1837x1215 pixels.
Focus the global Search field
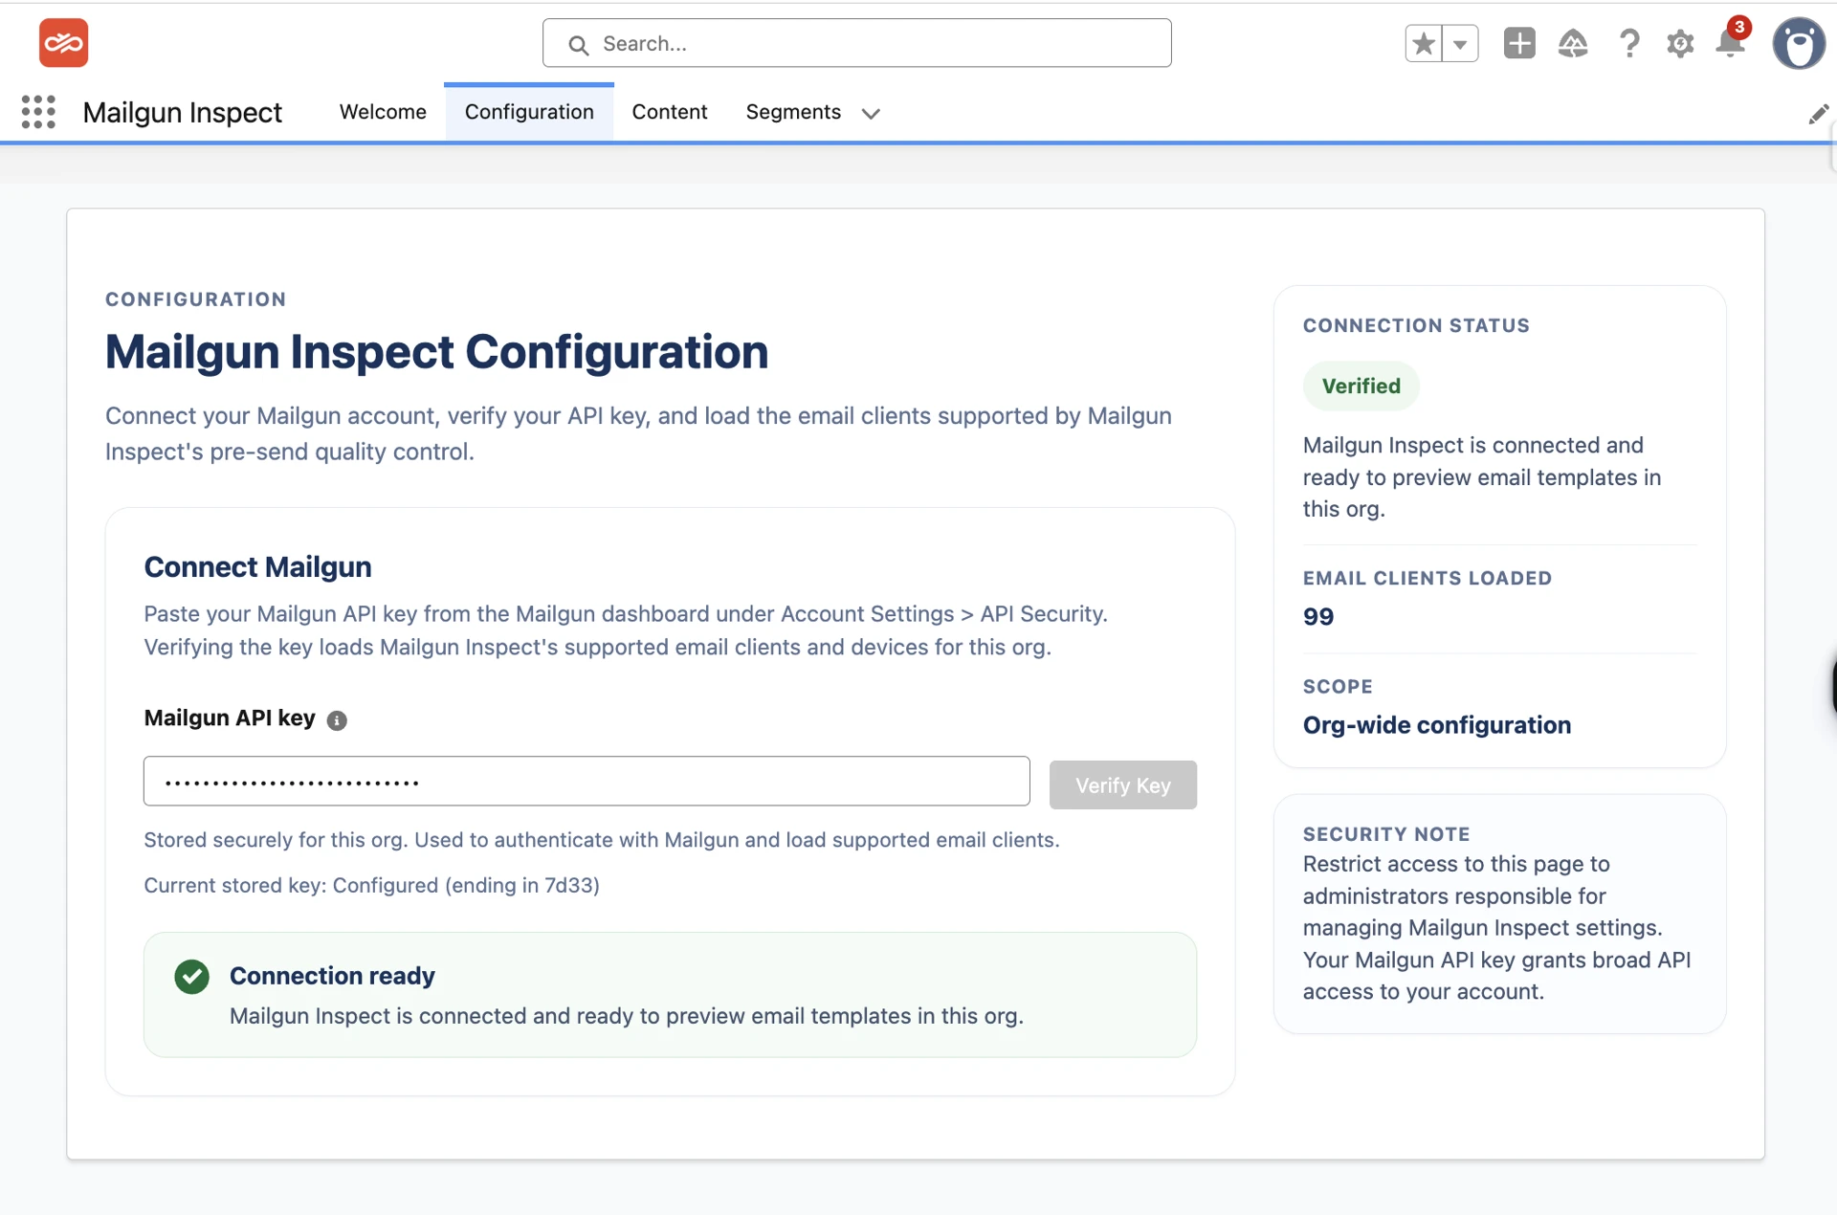pyautogui.click(x=856, y=43)
